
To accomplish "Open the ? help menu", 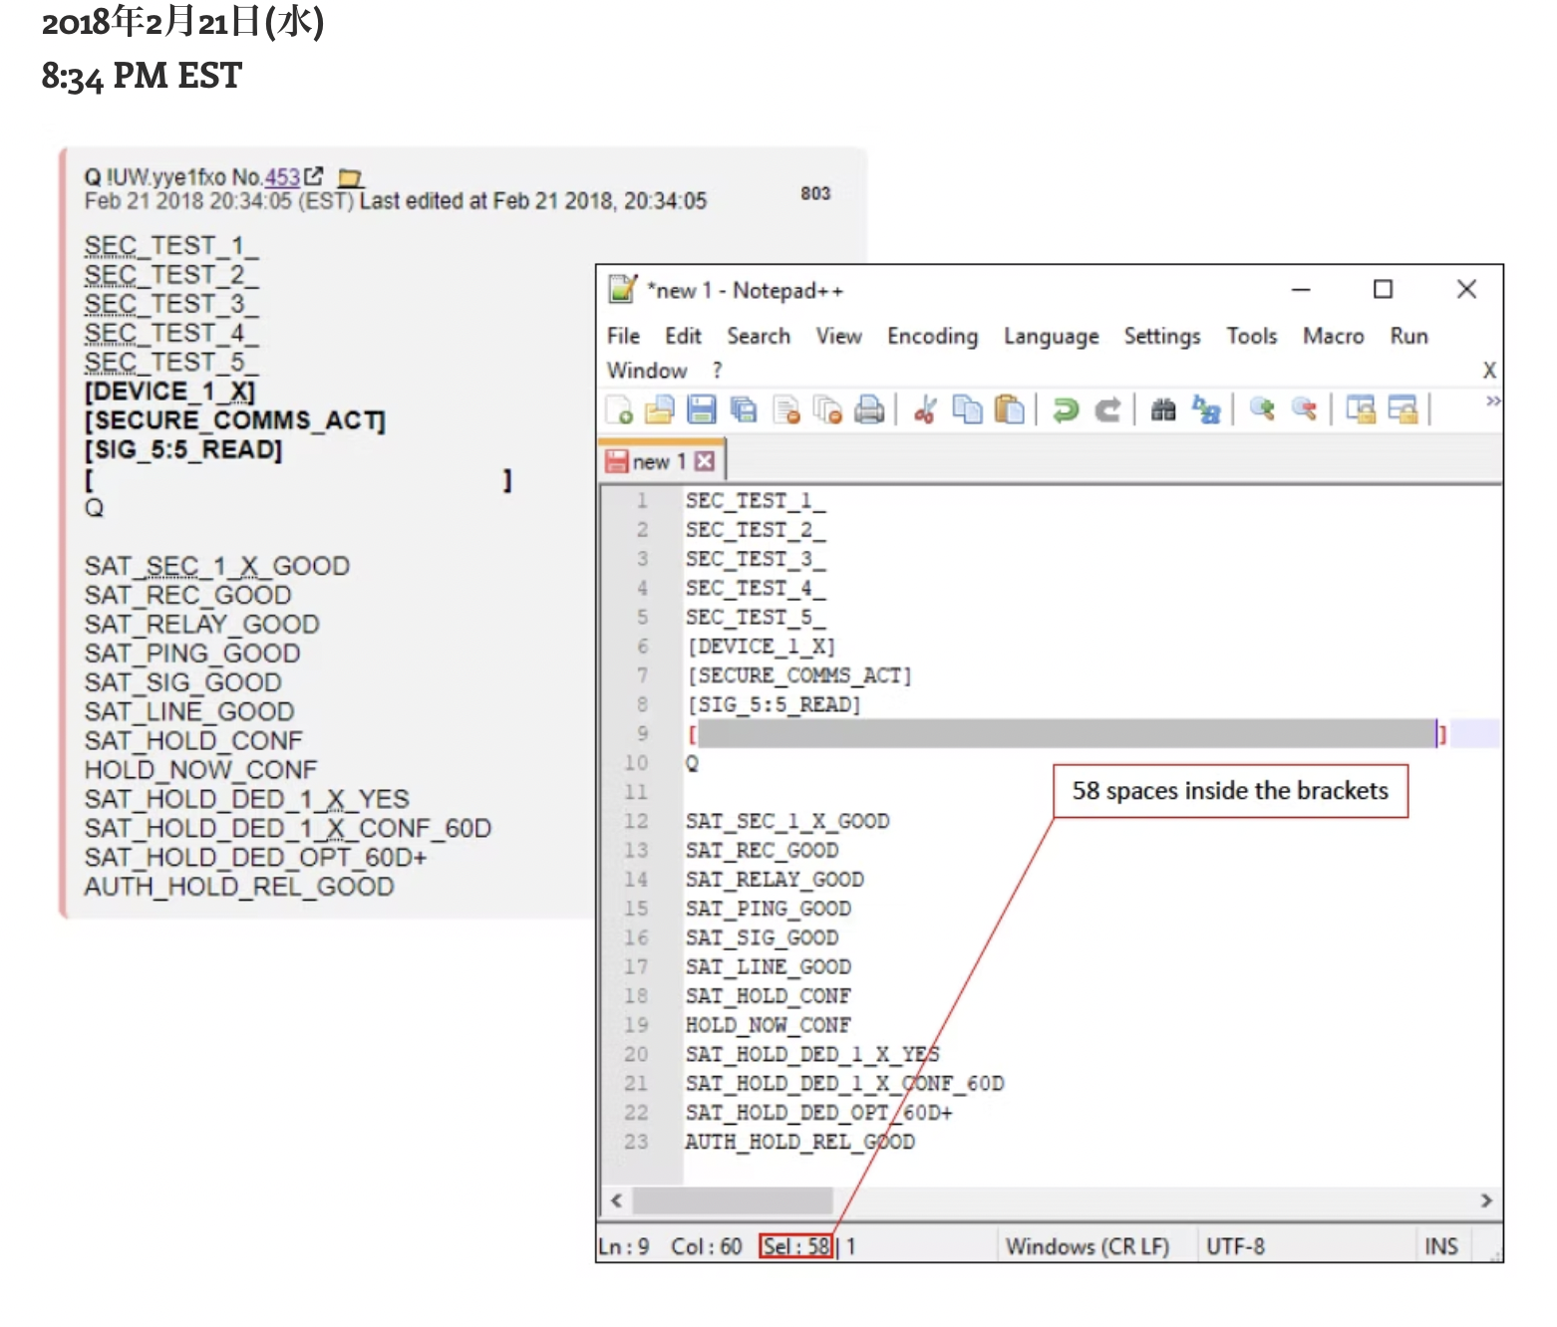I will point(717,371).
